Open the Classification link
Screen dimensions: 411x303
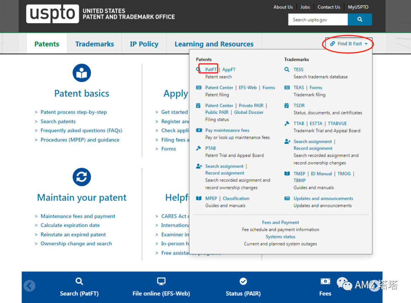236,198
